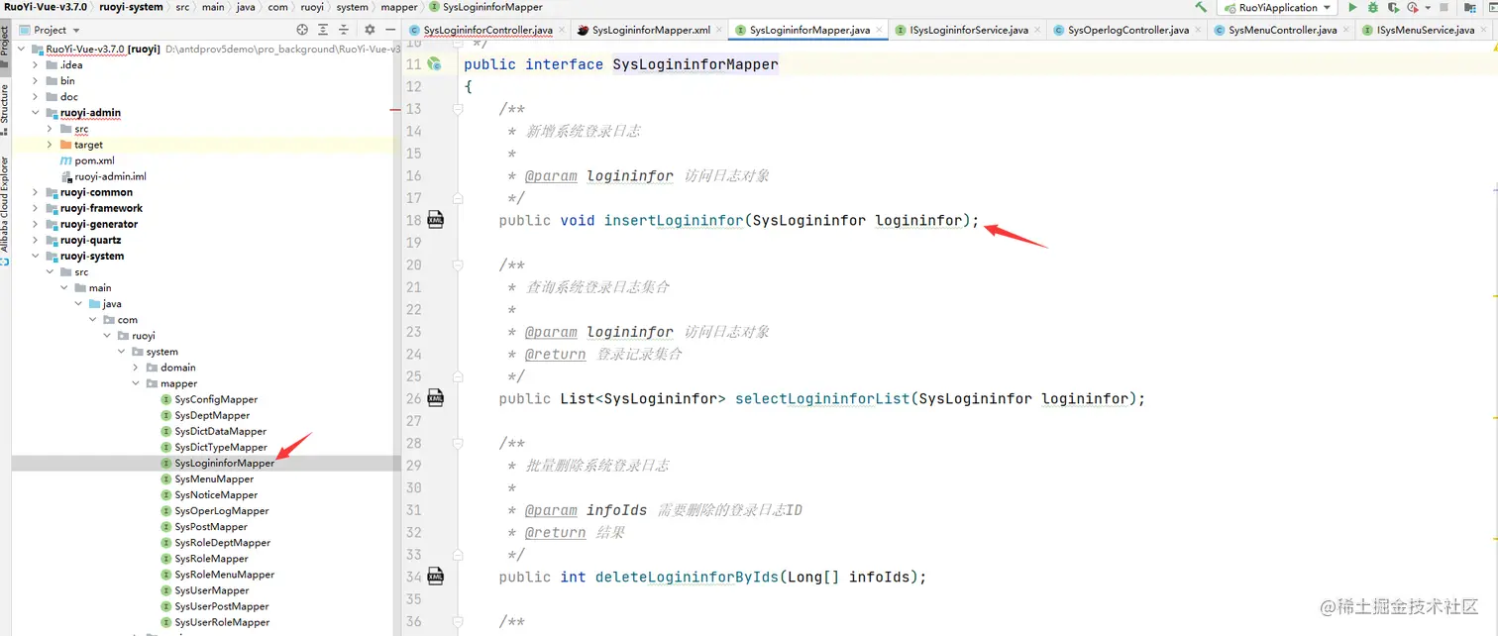Expand the ruoyi-common module
The image size is (1498, 636).
click(37, 192)
